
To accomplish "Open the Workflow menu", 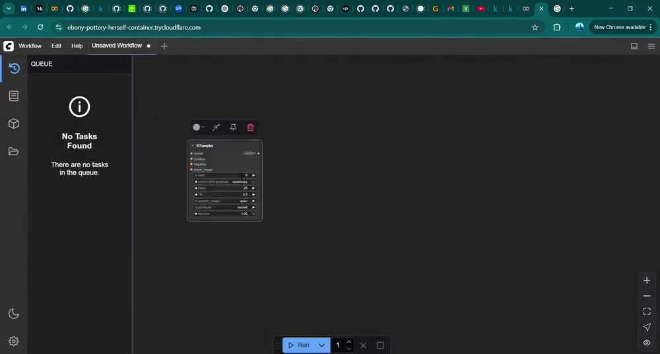I will pos(30,46).
